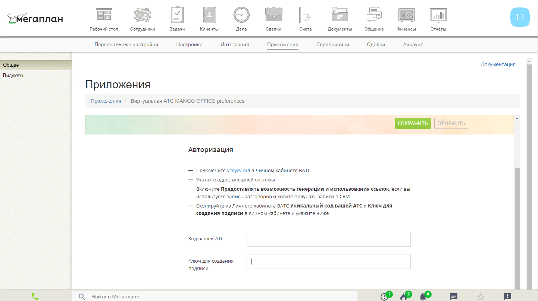This screenshot has width=538, height=301.
Task: Click the search magnifier icon
Action: click(x=82, y=297)
